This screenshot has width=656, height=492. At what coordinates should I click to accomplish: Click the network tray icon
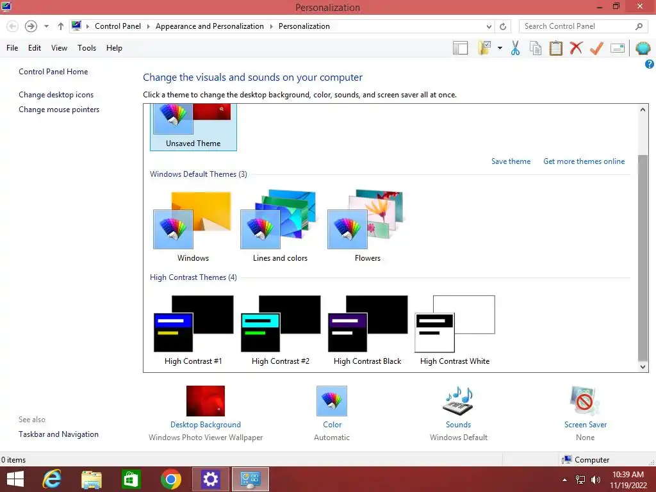[580, 480]
